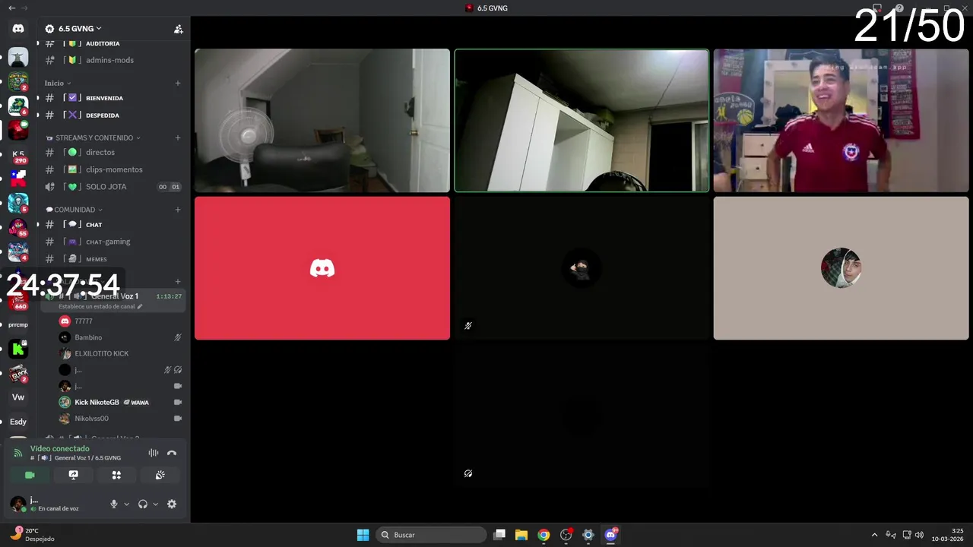973x547 pixels.
Task: Open Discord direct messages home icon
Action: [18, 28]
